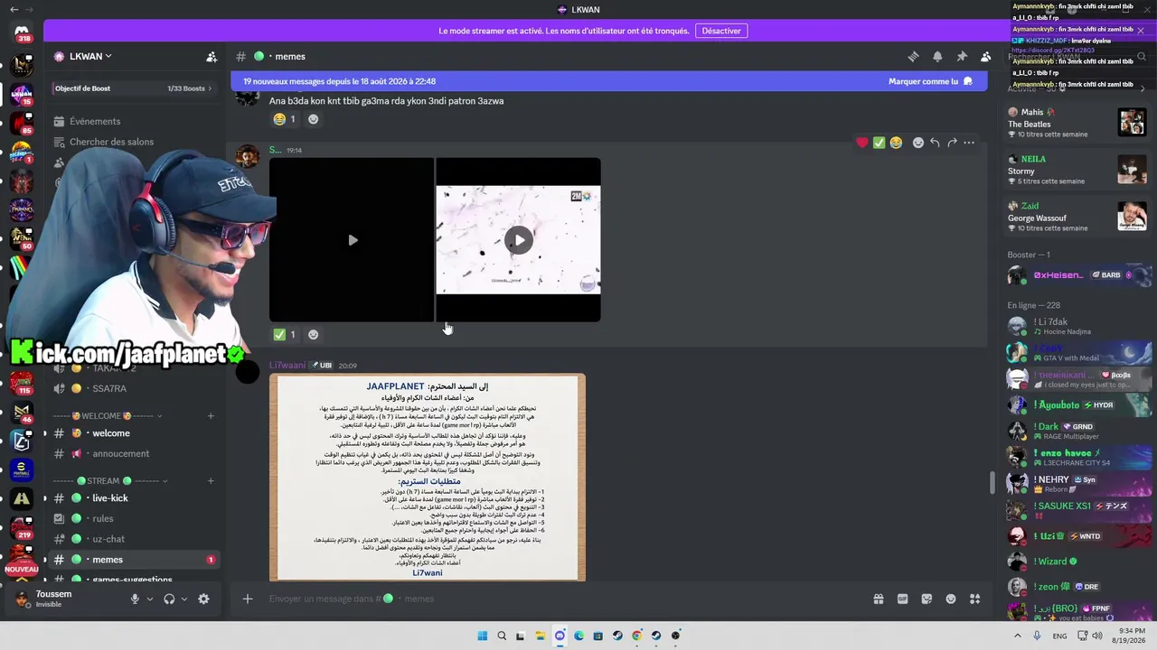Click Marquer comme lu
The image size is (1157, 650).
click(930, 81)
